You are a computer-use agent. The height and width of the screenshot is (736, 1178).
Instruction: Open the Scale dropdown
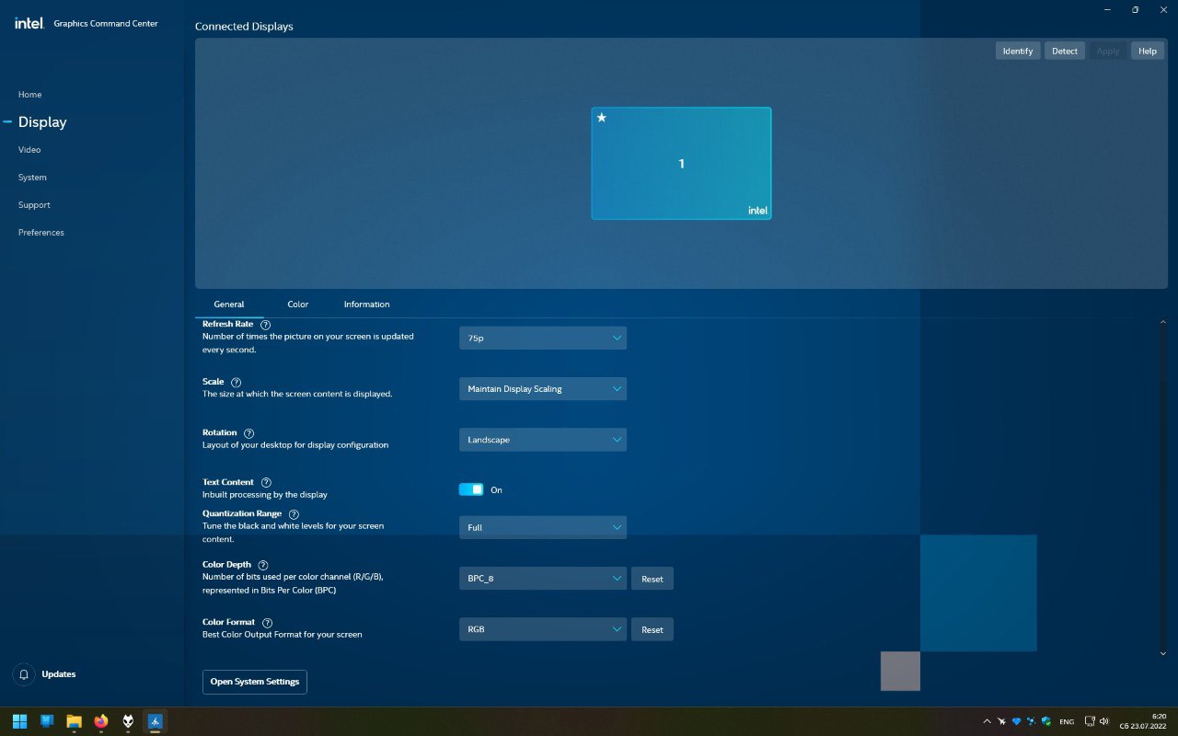[543, 388]
